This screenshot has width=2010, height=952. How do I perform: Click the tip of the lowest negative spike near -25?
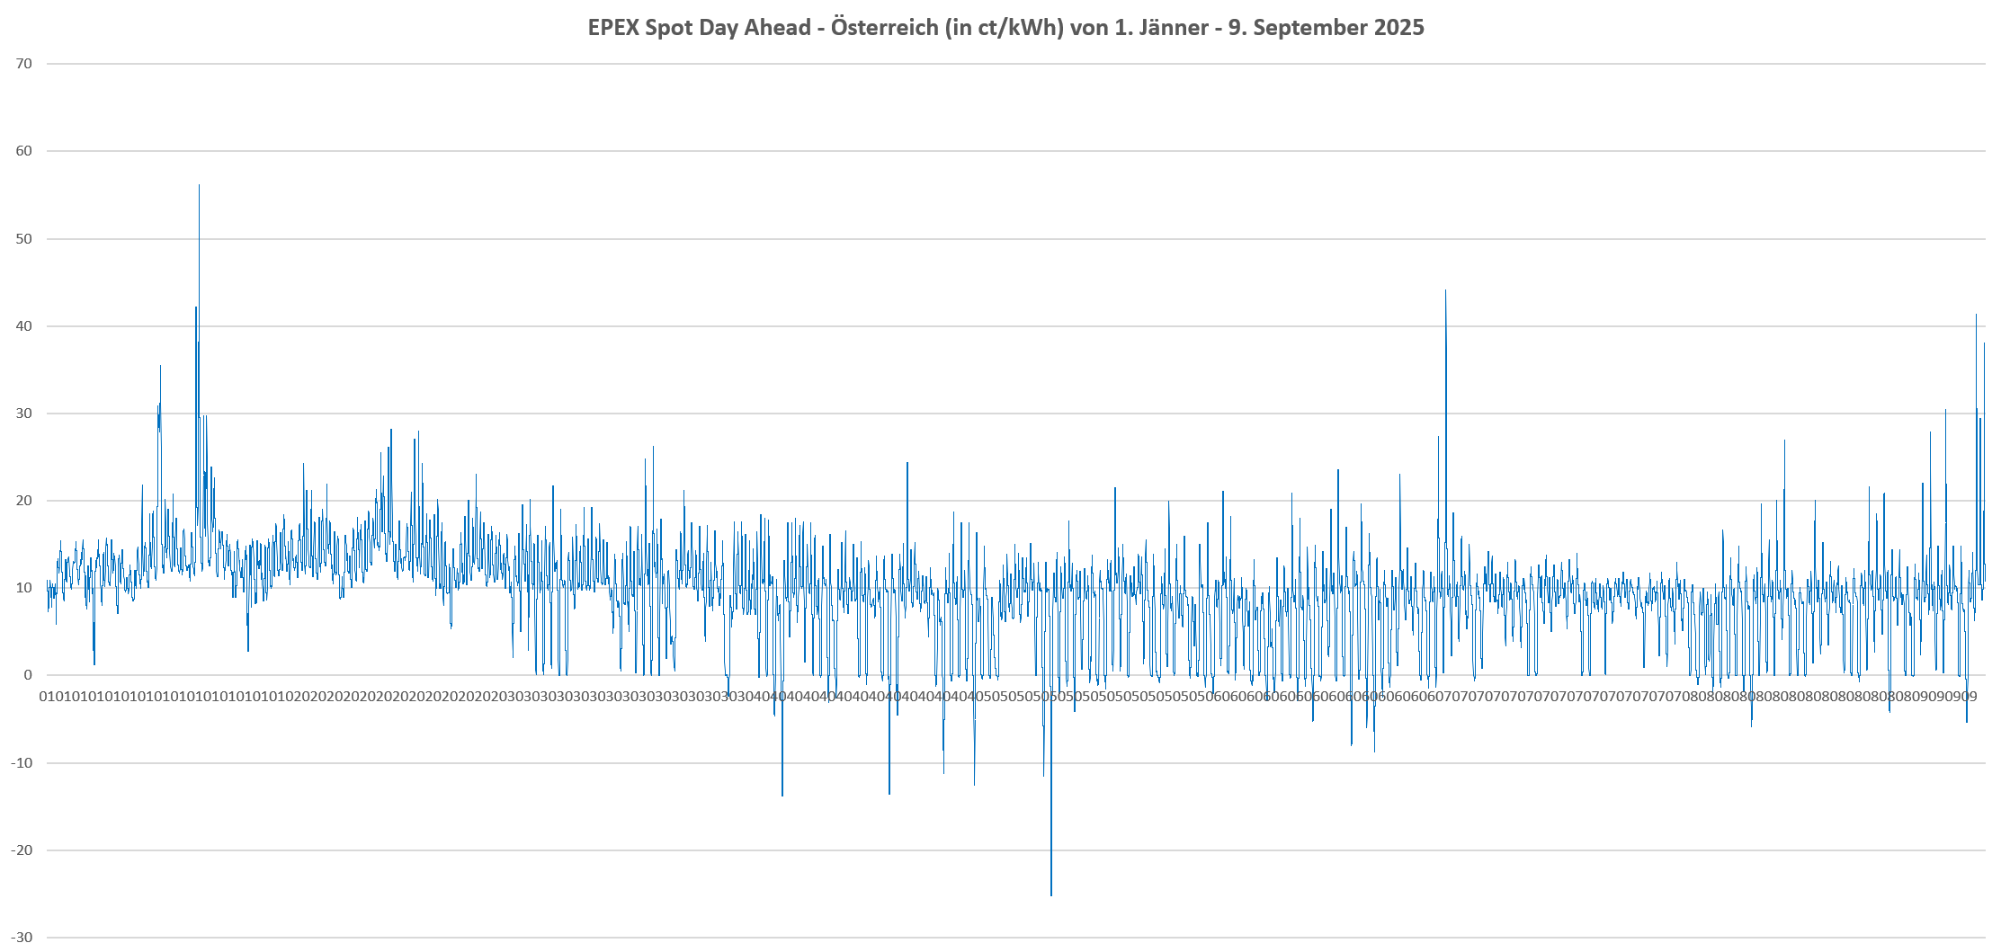point(1051,894)
